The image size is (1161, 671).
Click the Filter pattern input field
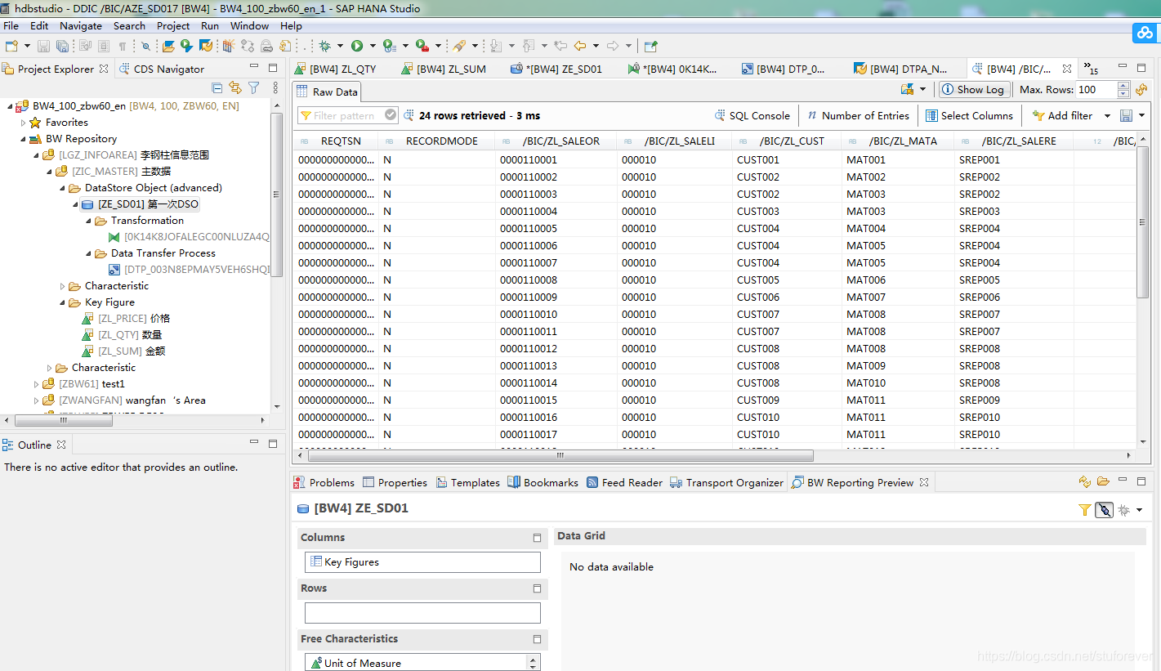(x=347, y=115)
